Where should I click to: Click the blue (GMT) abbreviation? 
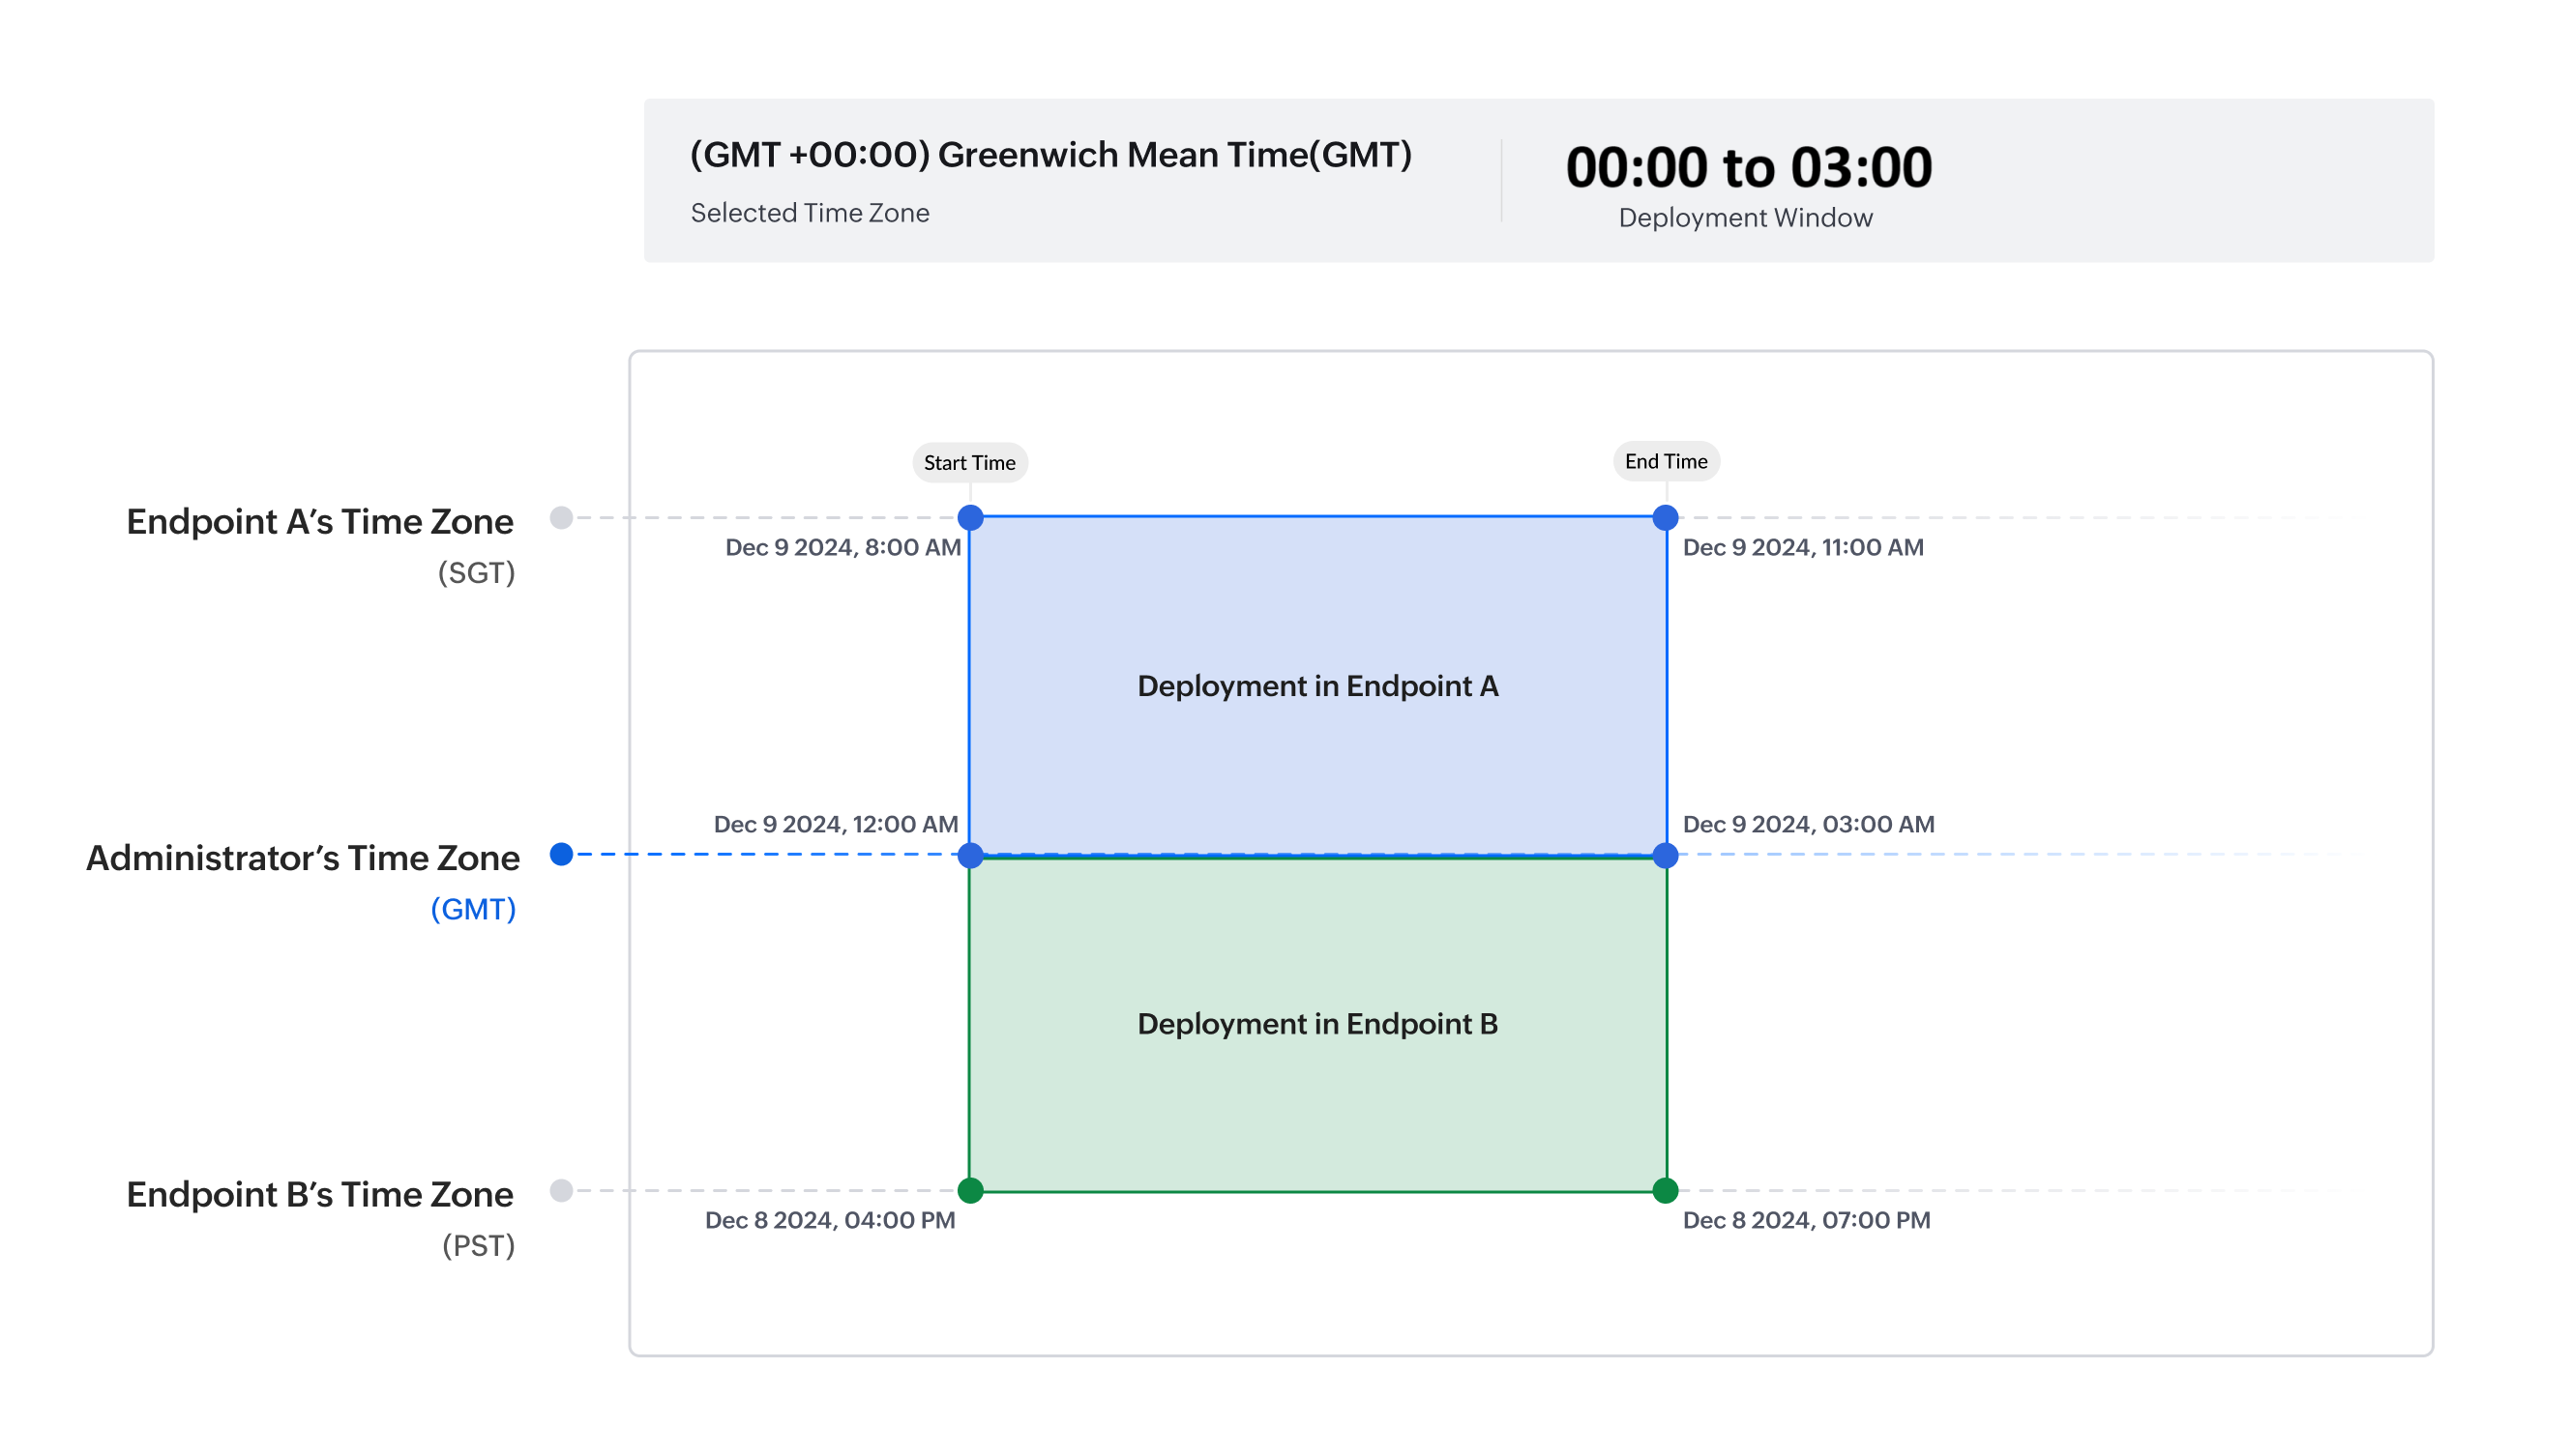point(473,909)
